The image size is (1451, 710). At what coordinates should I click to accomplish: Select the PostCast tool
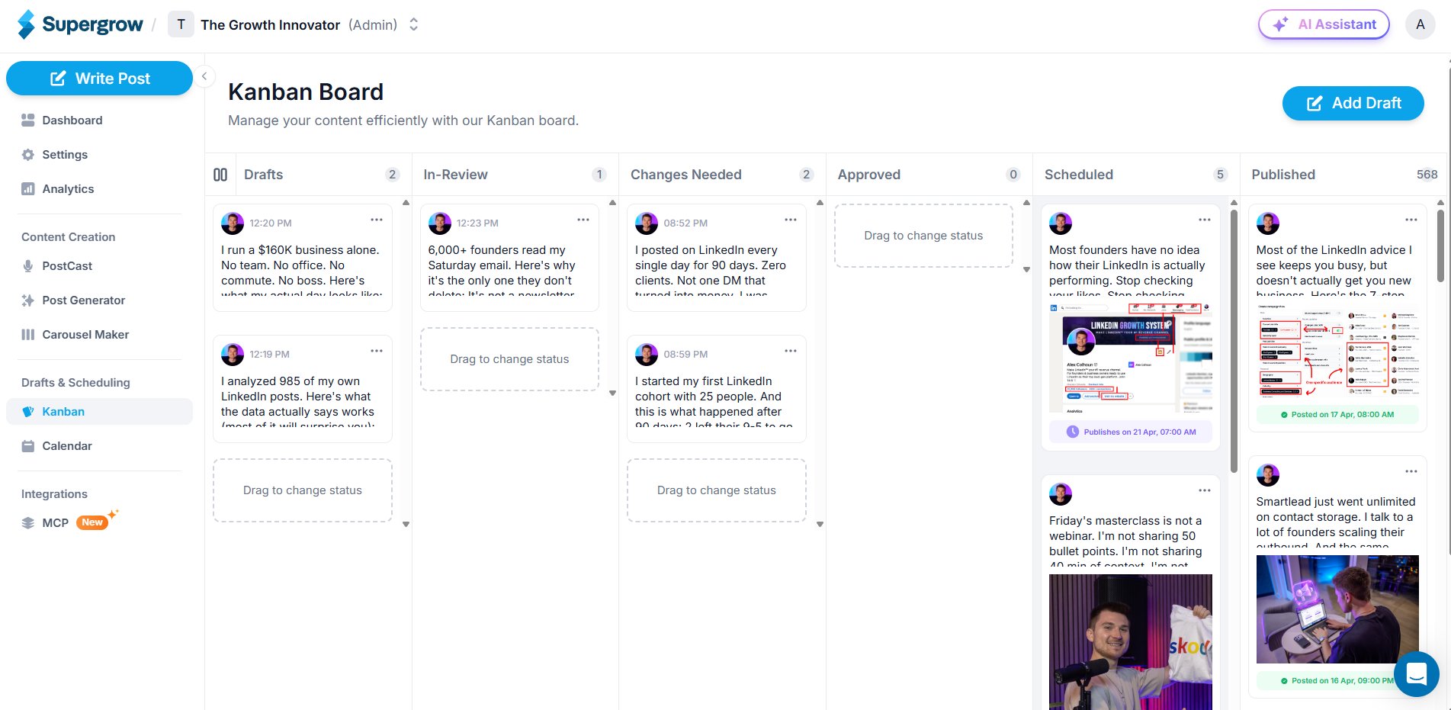(67, 265)
